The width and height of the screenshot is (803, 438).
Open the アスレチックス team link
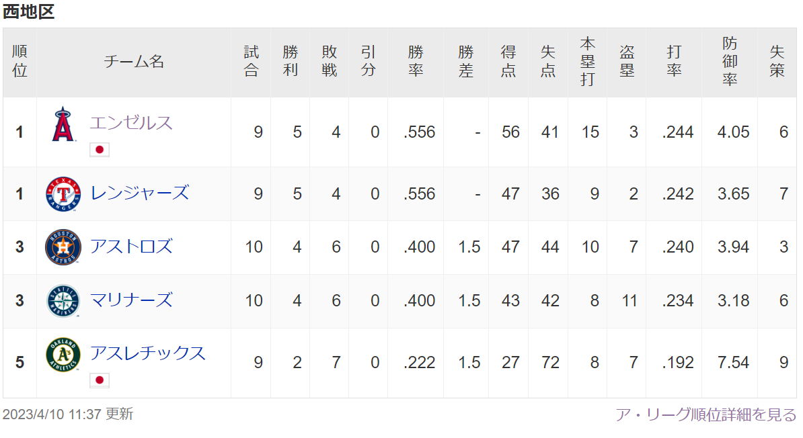point(147,353)
